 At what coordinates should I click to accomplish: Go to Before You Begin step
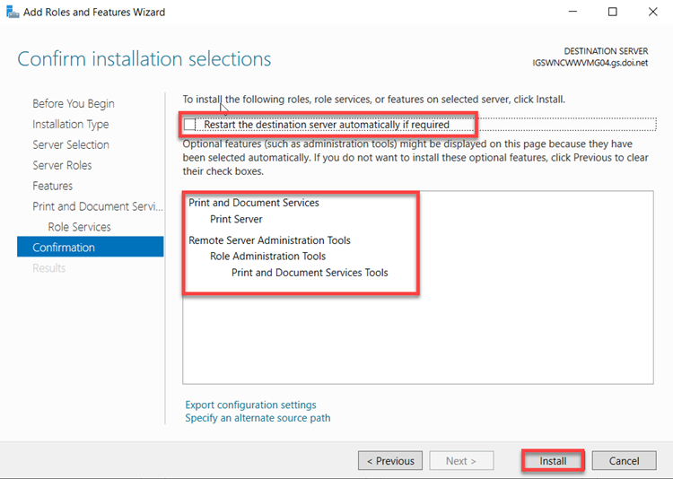point(74,103)
